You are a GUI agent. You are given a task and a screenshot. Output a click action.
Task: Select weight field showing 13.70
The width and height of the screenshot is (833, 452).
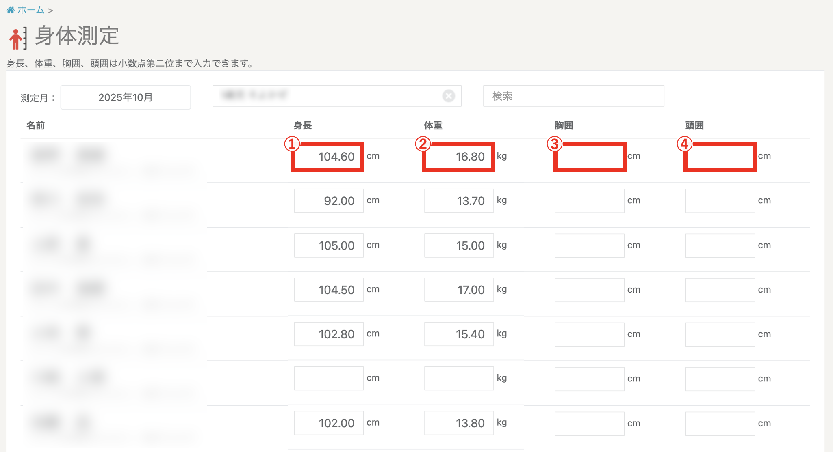(x=459, y=201)
